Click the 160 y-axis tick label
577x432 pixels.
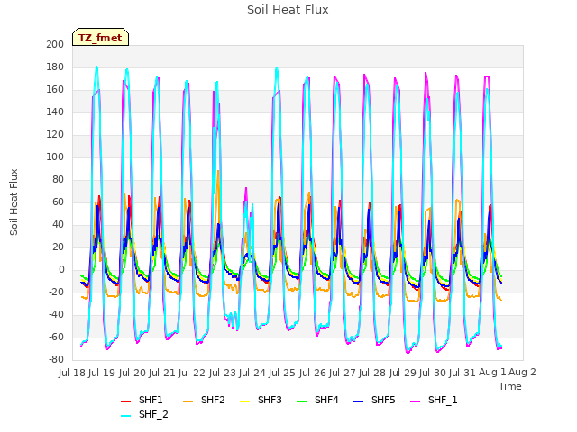point(55,90)
